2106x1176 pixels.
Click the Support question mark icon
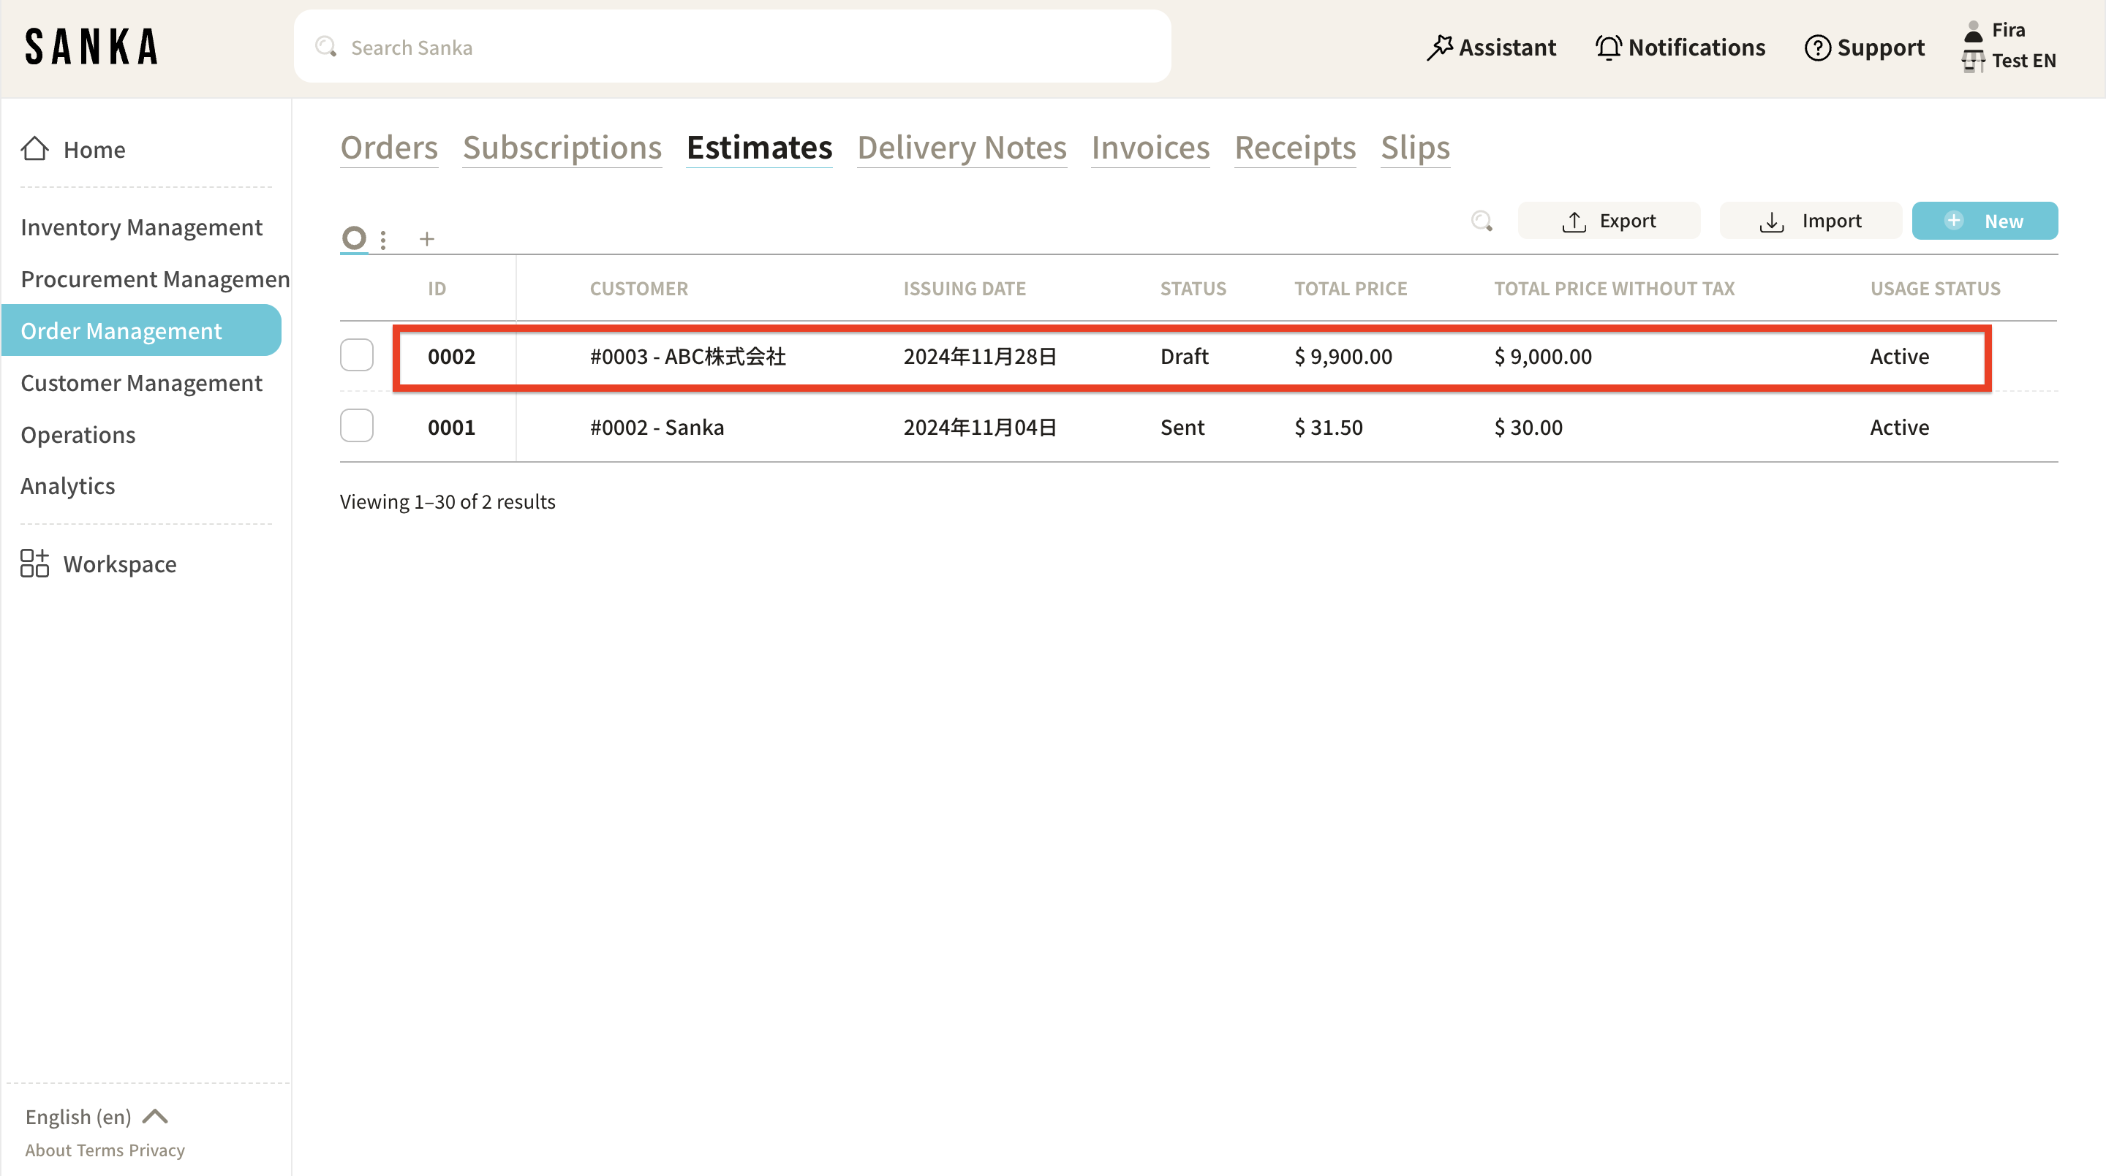(x=1816, y=48)
